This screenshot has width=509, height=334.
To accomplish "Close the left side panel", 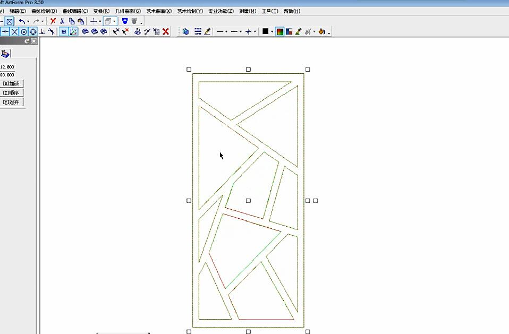I will (34, 41).
